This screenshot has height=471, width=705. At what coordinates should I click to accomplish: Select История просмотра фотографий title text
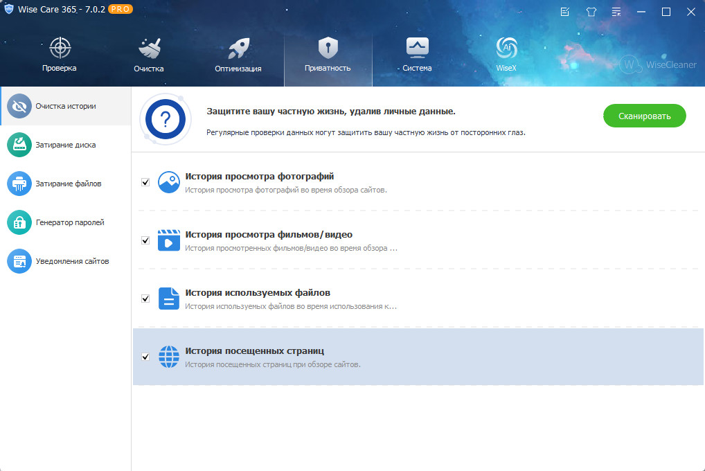point(260,177)
